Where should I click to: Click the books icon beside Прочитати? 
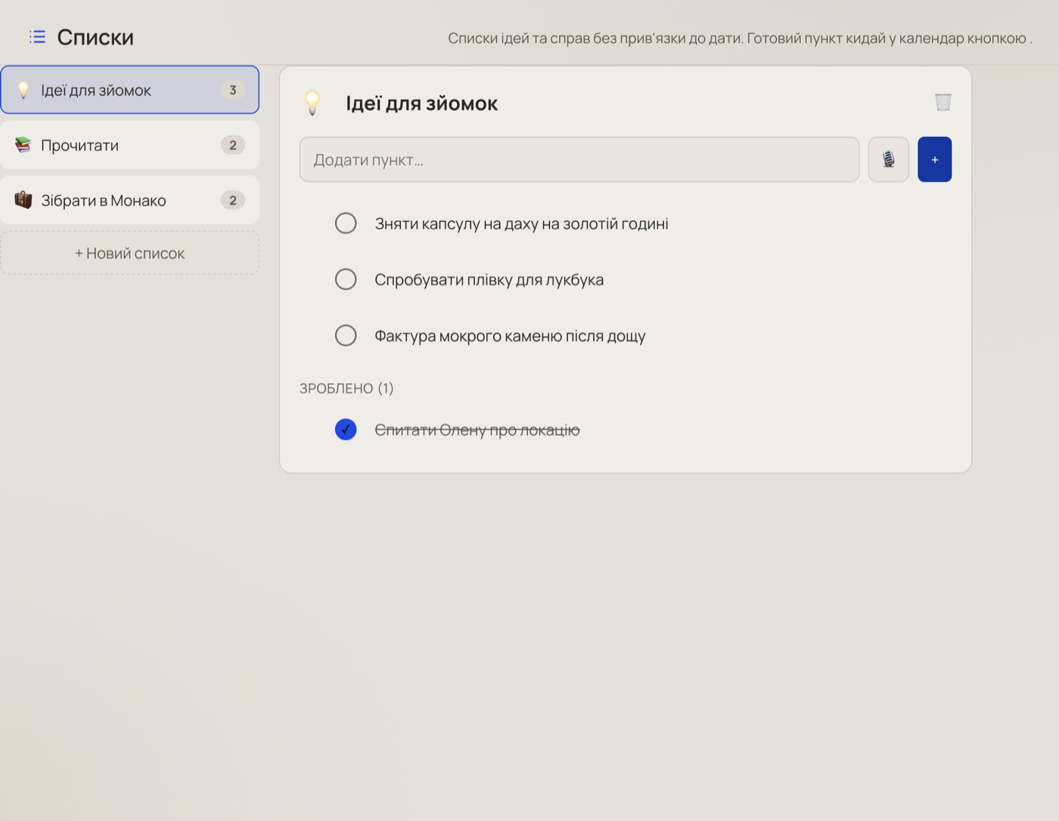click(x=23, y=145)
